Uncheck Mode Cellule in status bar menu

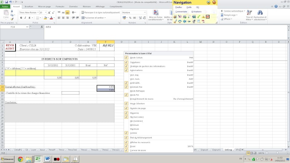click(126, 58)
